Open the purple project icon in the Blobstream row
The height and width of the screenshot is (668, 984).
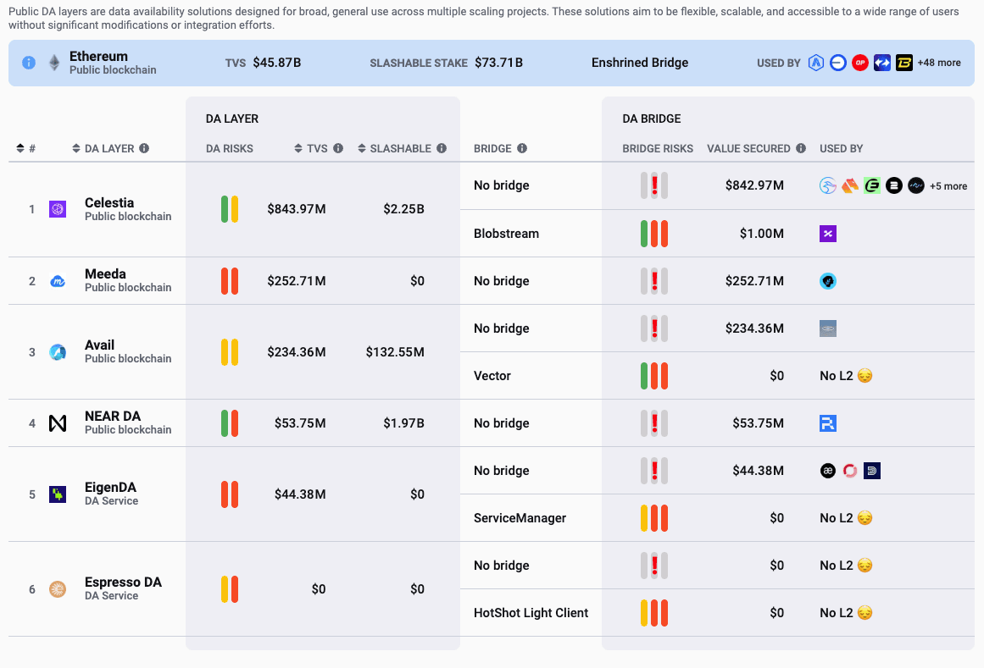pos(828,234)
